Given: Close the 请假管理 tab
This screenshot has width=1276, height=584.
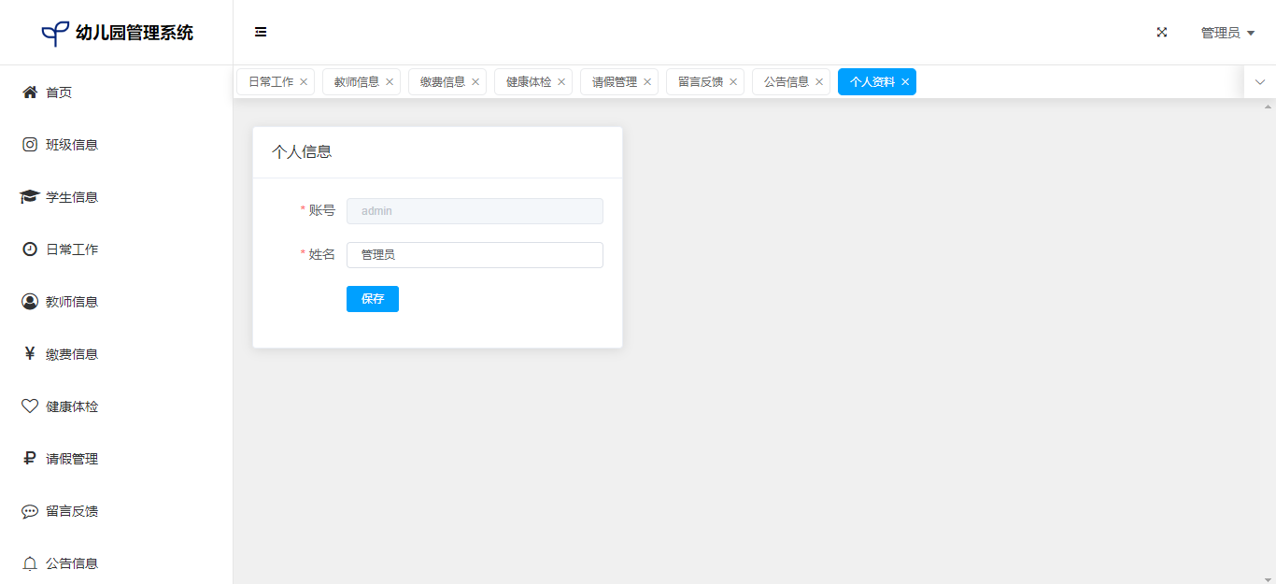Looking at the screenshot, I should point(647,82).
